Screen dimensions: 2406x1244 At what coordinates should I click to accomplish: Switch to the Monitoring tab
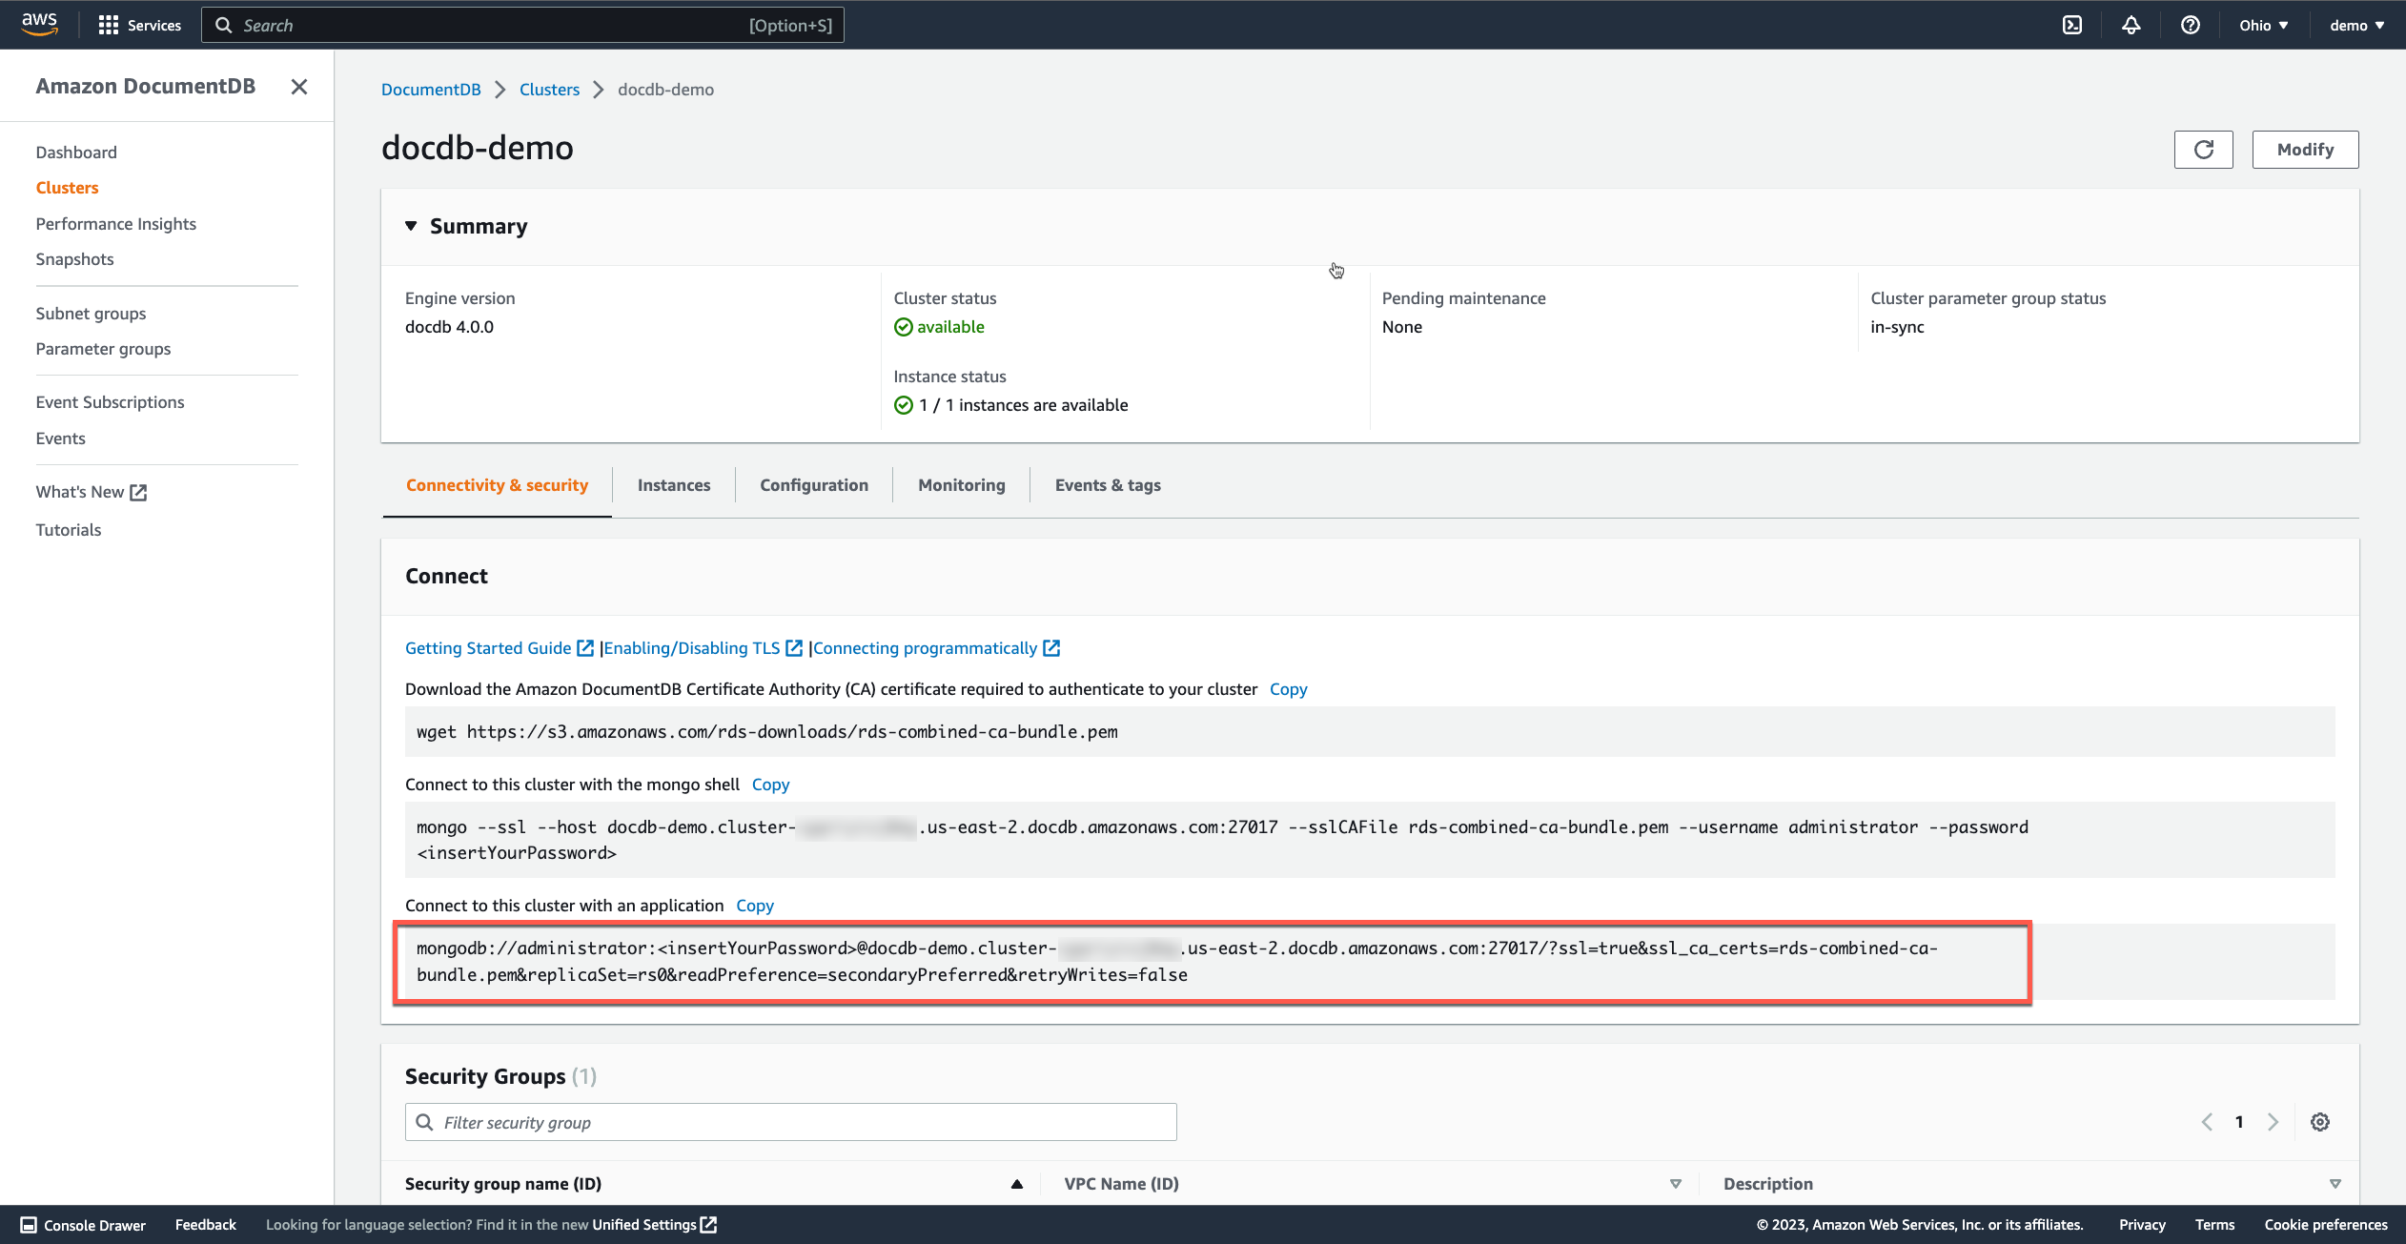961,485
